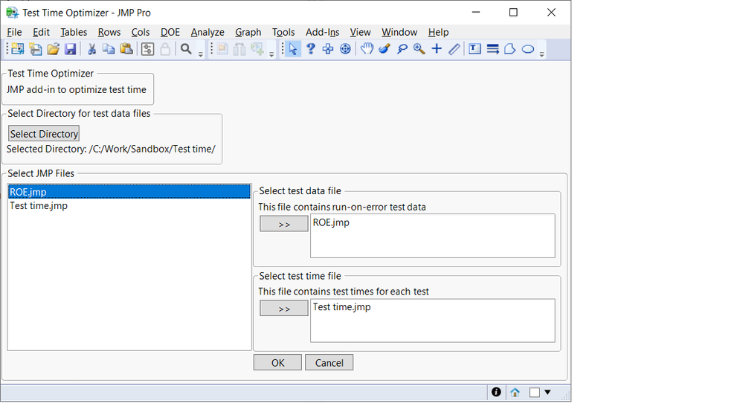This screenshot has width=743, height=418.
Task: Expand the drawing tools toolbar overflow
Action: tap(541, 54)
